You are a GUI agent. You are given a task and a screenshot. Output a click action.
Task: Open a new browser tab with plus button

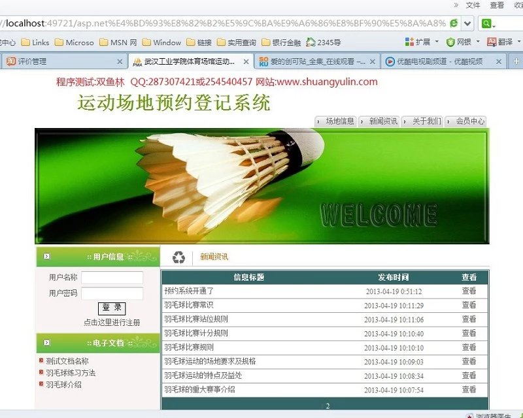tap(516, 61)
